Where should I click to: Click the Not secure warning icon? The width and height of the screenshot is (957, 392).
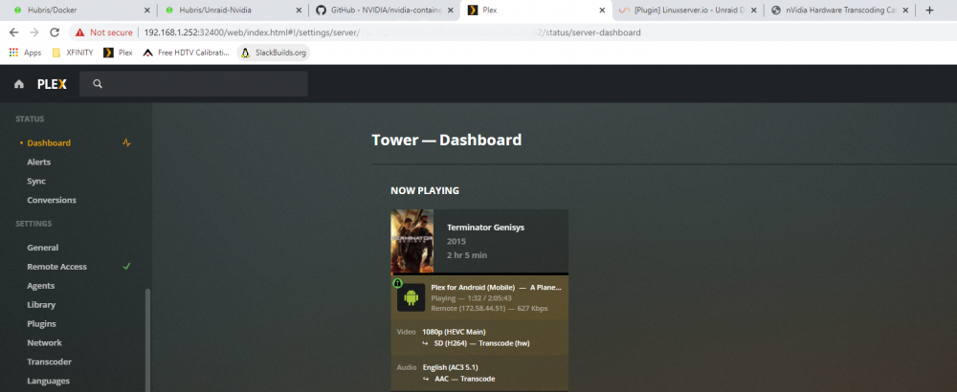80,33
